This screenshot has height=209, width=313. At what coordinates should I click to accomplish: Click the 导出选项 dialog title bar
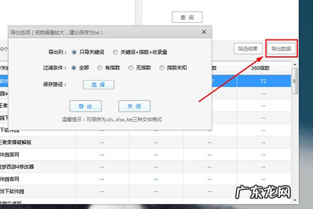tap(110, 32)
